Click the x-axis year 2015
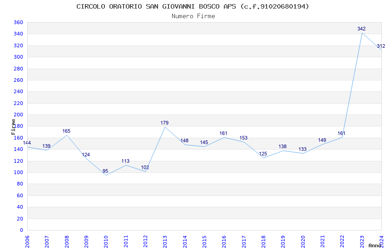Screen dimensions: 386x250 tap(204, 242)
